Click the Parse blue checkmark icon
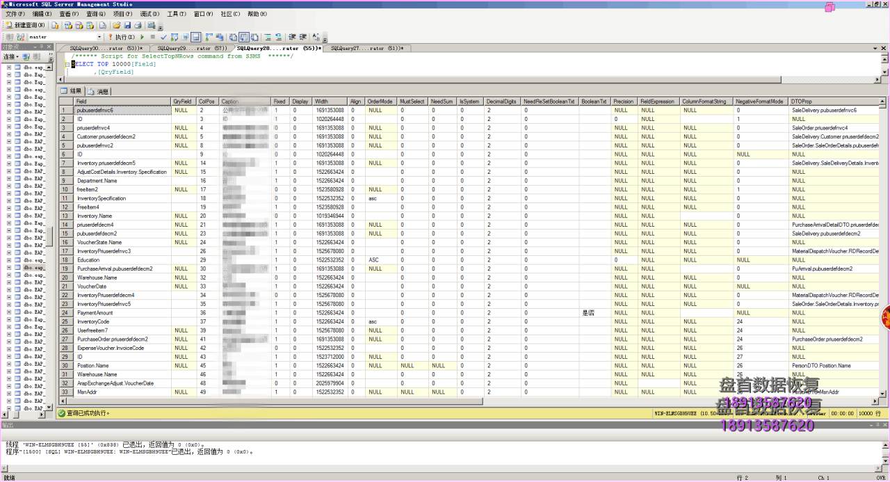The width and height of the screenshot is (890, 482). click(x=163, y=37)
